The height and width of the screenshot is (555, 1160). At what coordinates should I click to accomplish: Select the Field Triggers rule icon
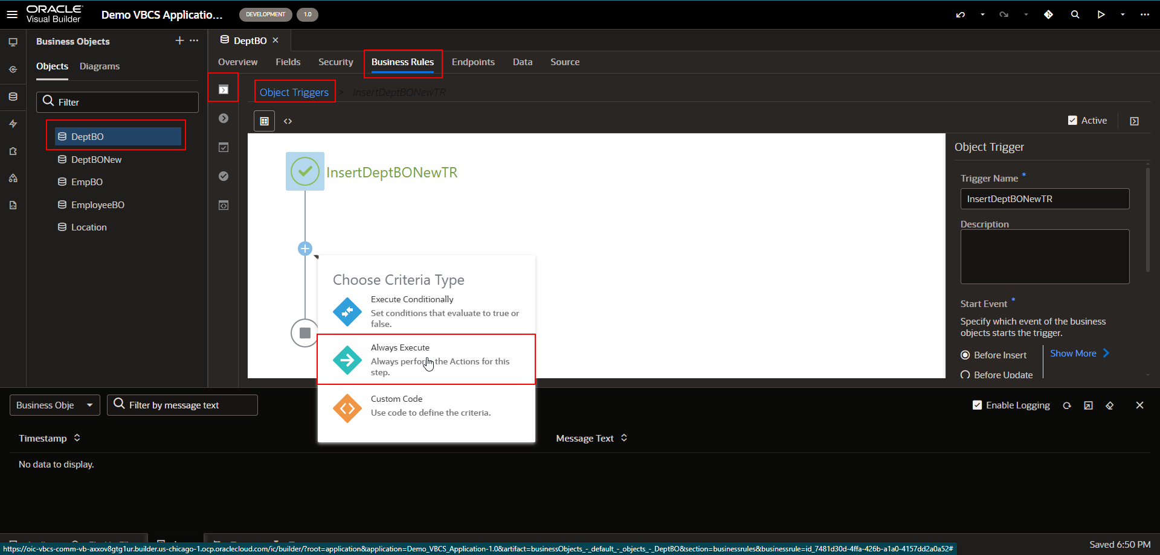click(224, 118)
